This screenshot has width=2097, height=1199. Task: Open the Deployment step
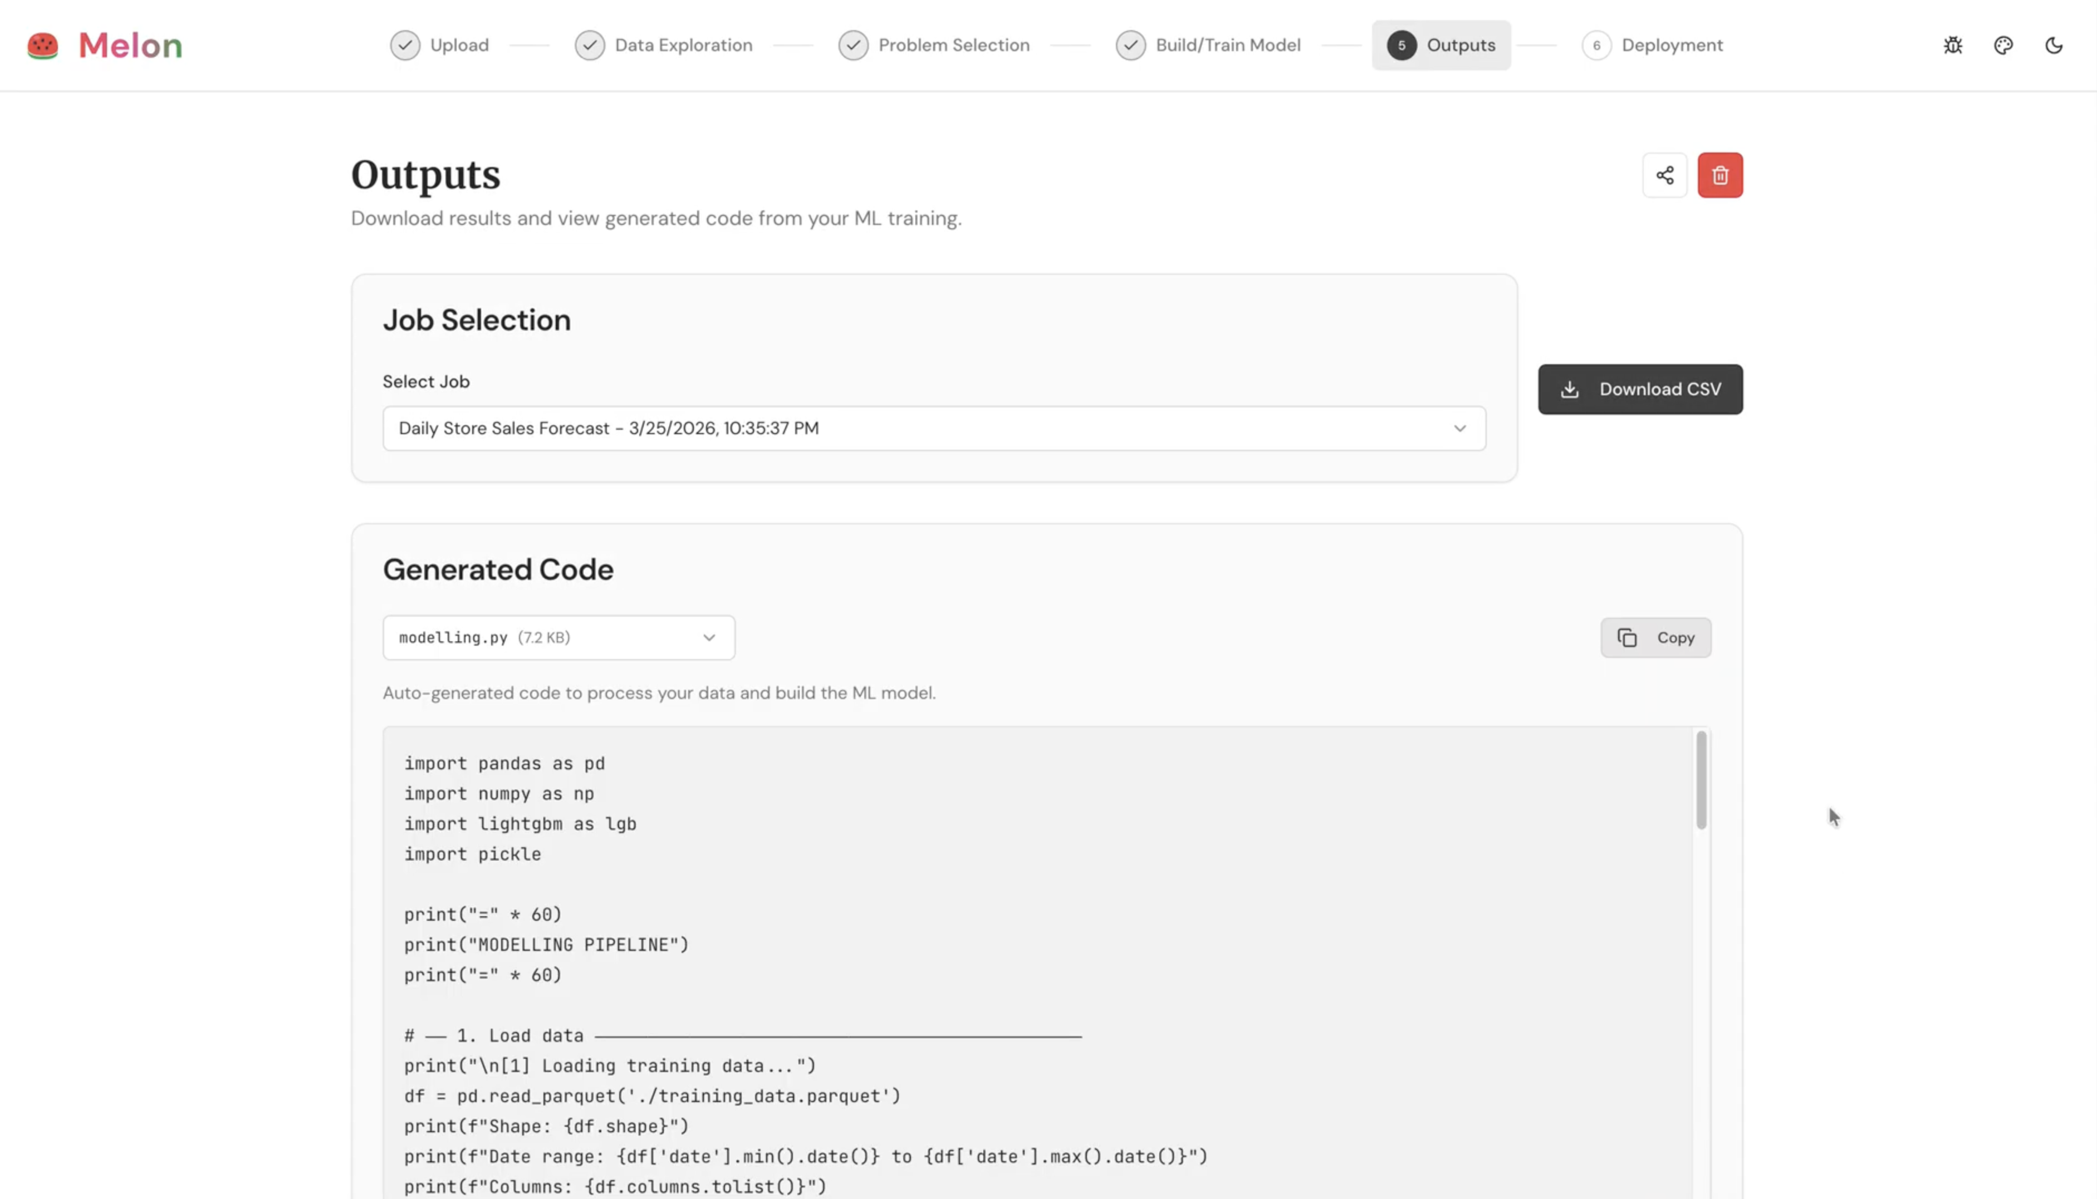(1671, 45)
